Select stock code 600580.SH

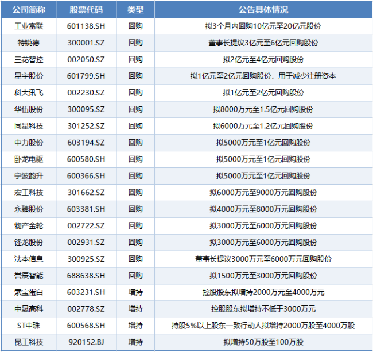click(x=86, y=159)
